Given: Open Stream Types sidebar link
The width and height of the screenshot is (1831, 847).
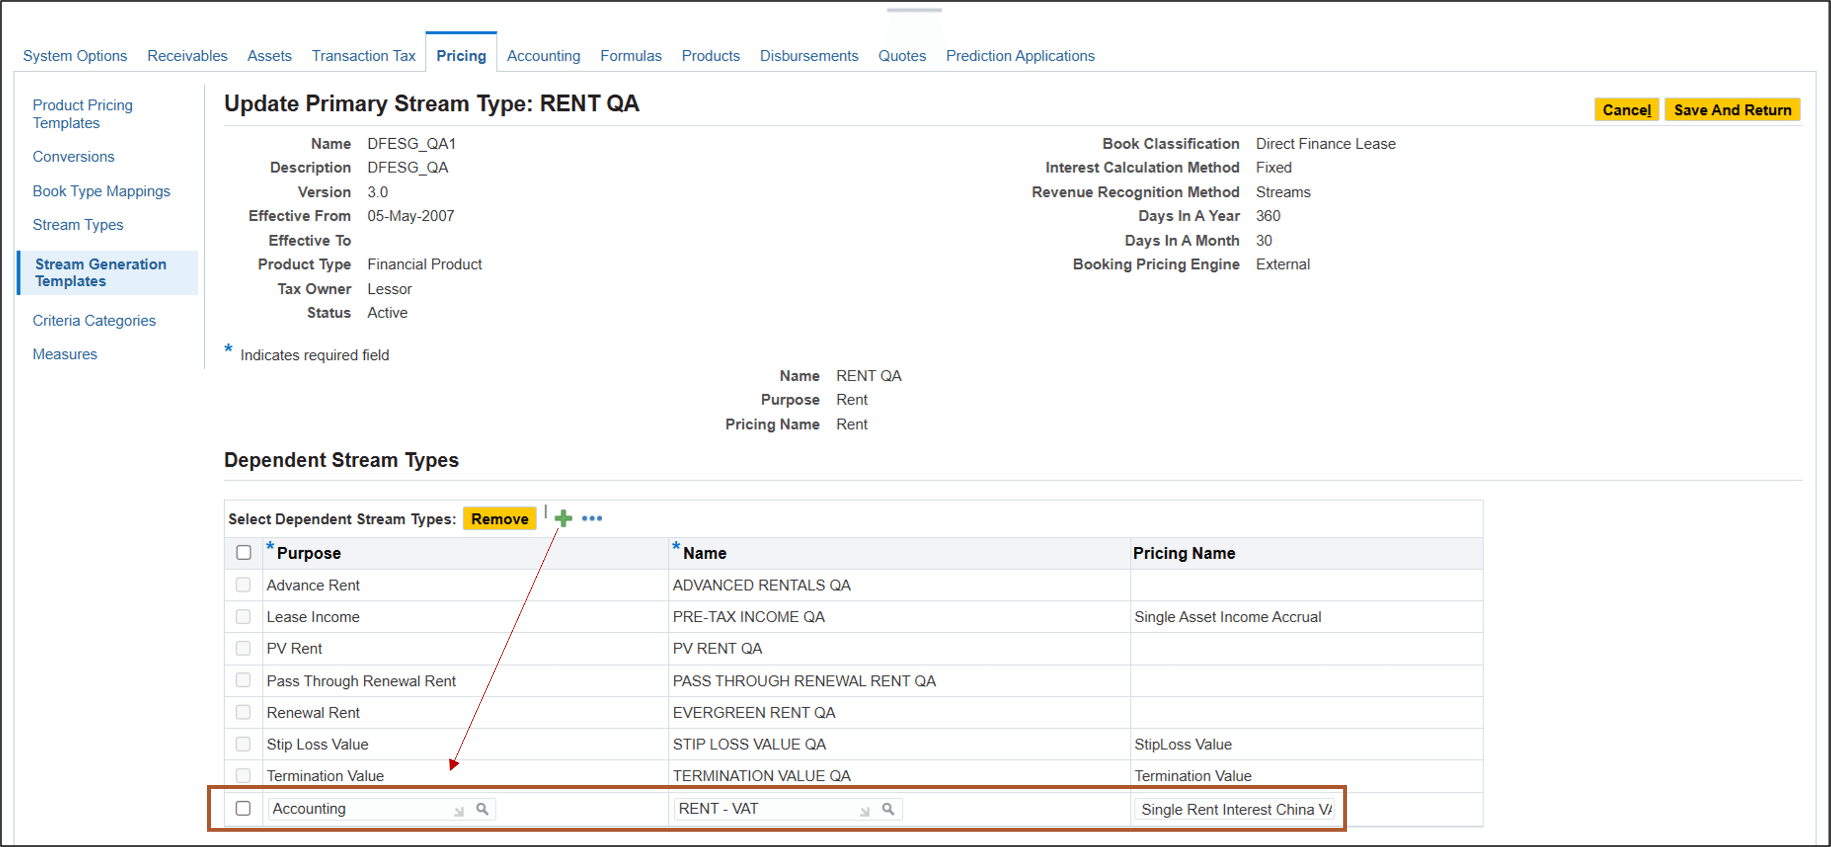Looking at the screenshot, I should [x=78, y=225].
